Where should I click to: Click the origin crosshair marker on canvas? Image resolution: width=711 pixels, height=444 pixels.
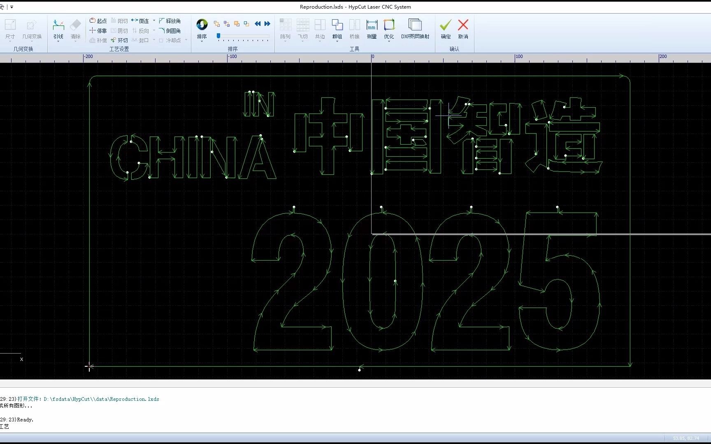(89, 366)
